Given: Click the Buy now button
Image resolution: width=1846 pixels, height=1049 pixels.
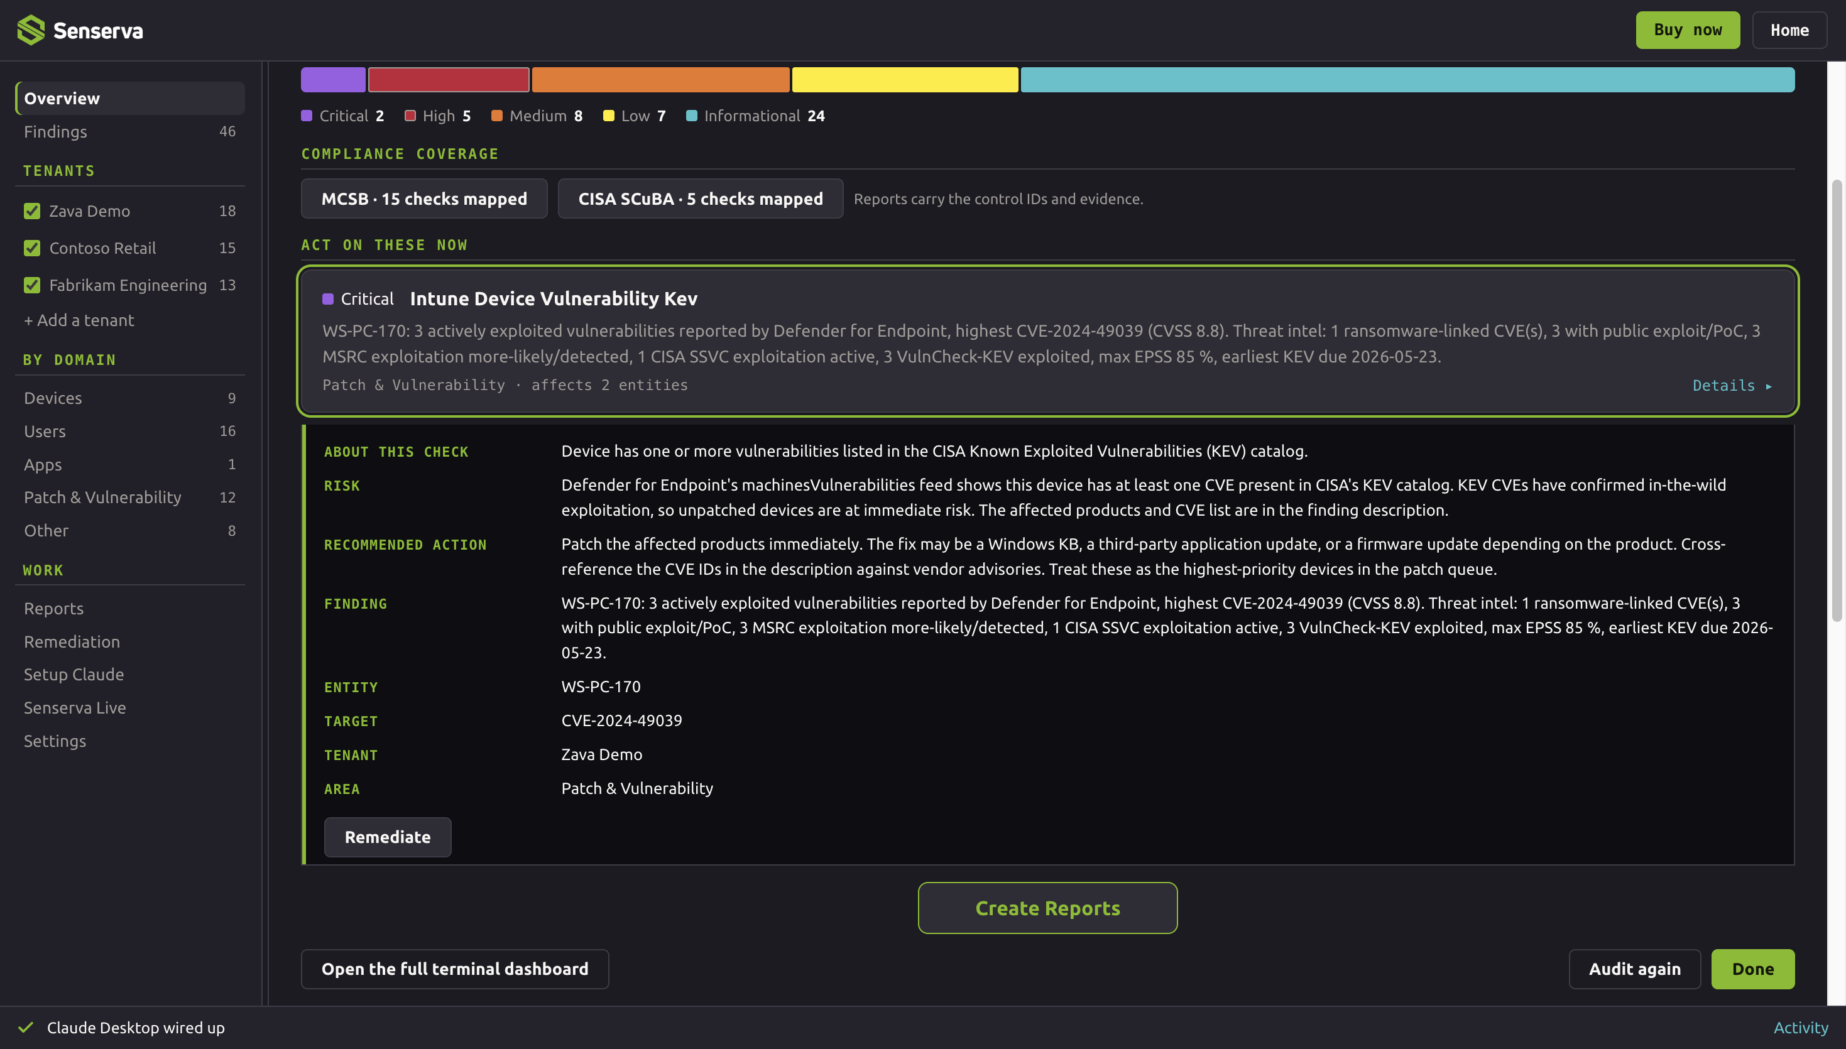Looking at the screenshot, I should click(1688, 30).
